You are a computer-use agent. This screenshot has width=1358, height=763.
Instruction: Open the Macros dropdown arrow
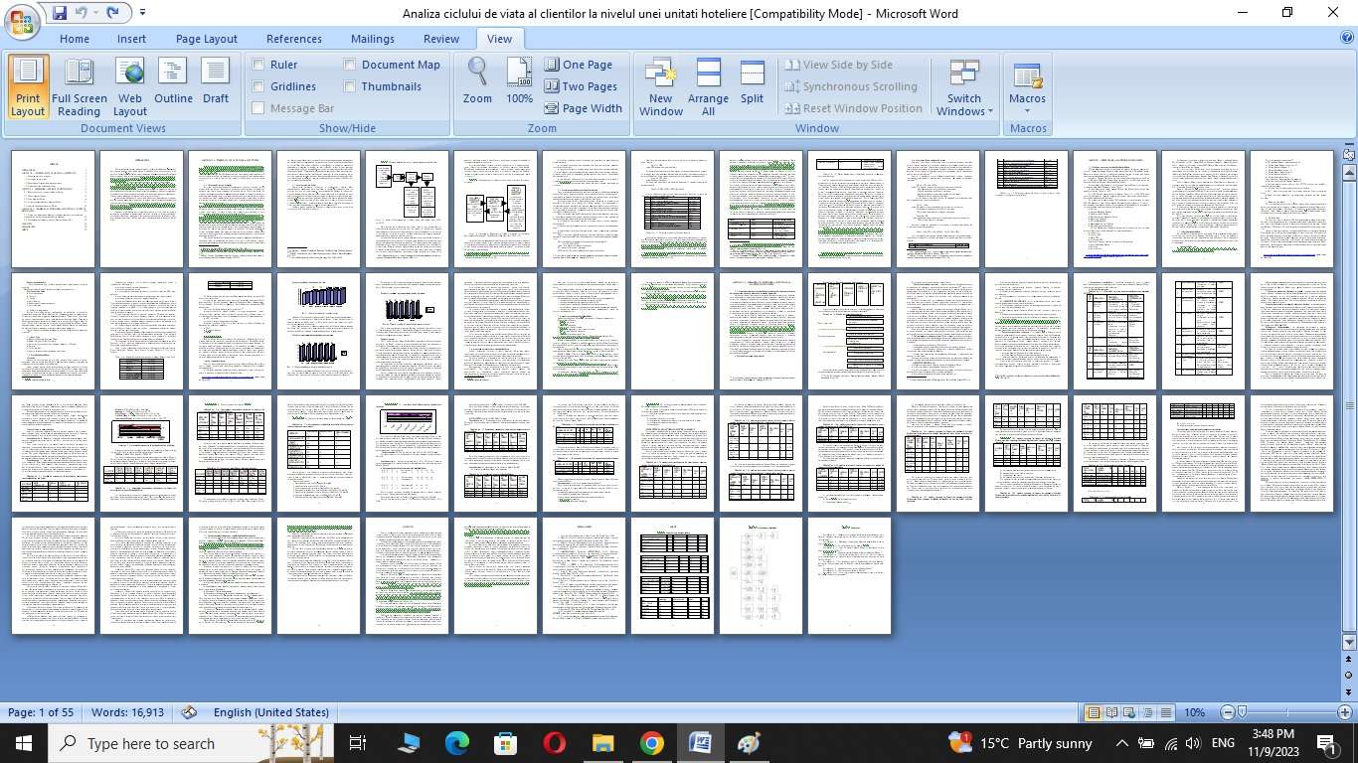[x=1027, y=110]
